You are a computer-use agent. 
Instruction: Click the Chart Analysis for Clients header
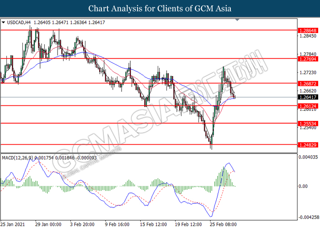pos(160,9)
